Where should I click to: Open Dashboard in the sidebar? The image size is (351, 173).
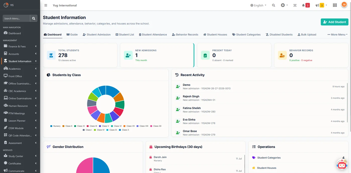point(20,33)
